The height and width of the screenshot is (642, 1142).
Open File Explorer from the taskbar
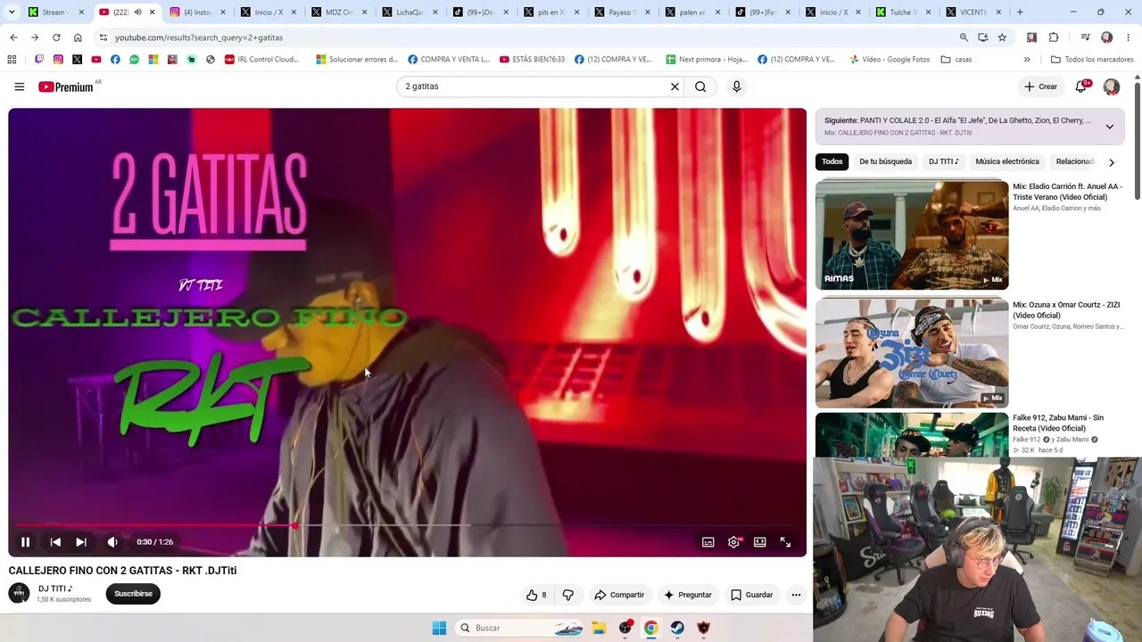[x=600, y=628]
